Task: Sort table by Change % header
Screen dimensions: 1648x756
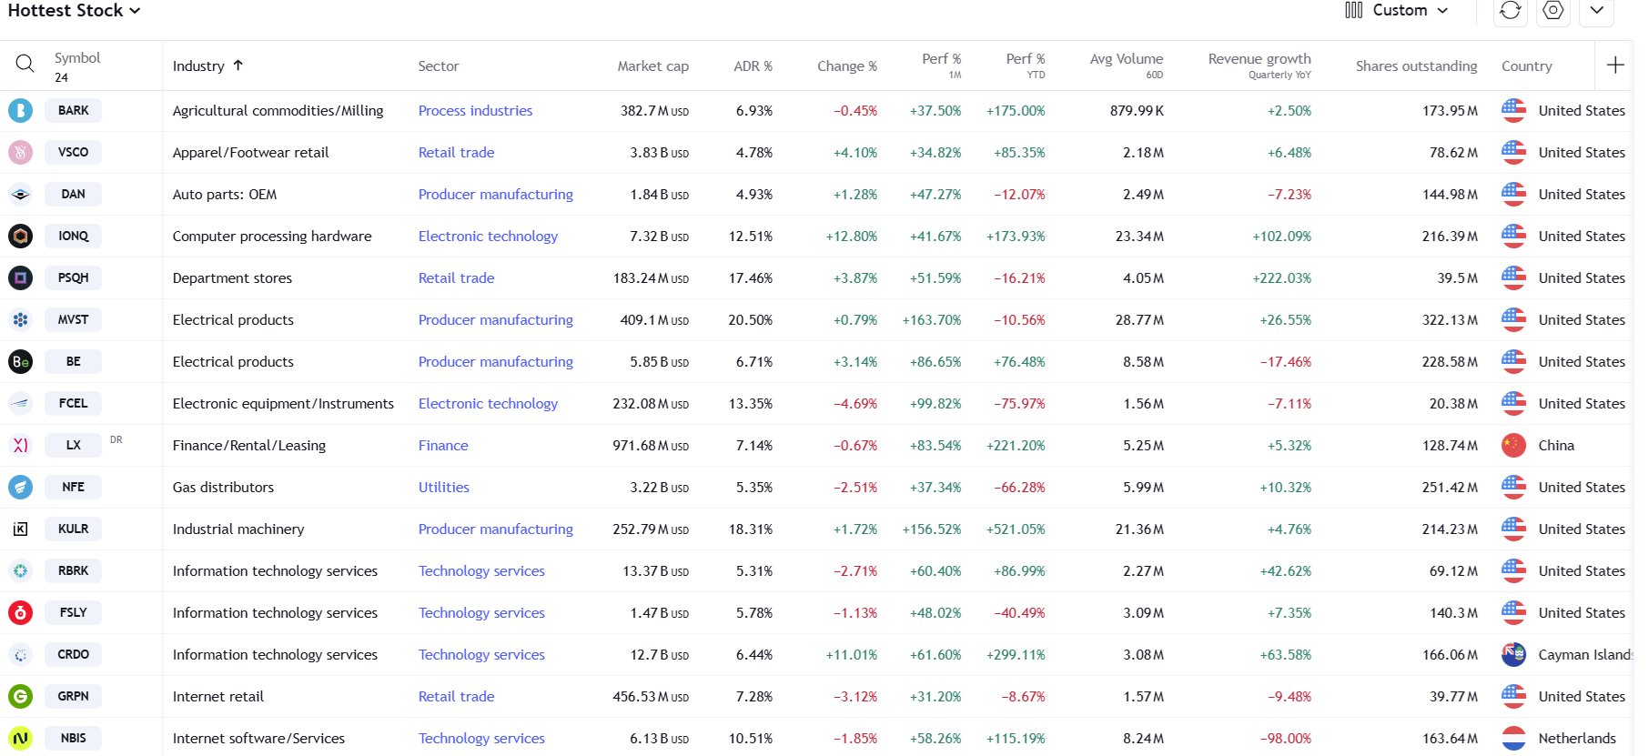Action: tap(846, 66)
